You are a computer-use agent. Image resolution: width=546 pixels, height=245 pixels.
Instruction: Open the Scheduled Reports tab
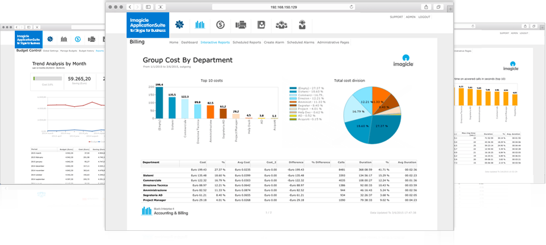(247, 43)
